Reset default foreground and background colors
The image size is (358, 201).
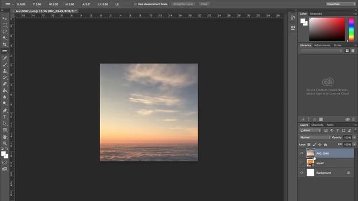(2, 149)
